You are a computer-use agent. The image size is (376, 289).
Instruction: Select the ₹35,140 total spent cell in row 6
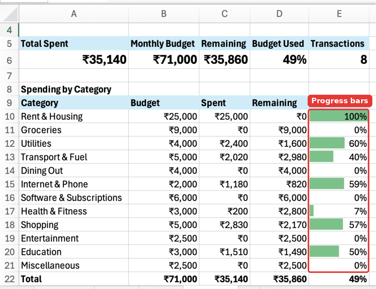click(74, 60)
